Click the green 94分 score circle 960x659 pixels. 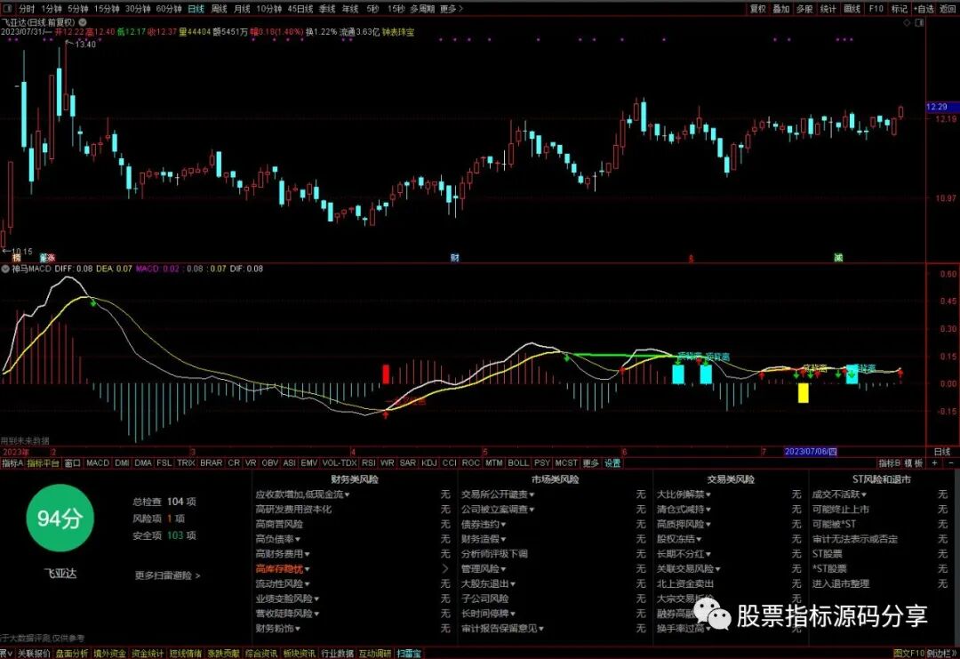60,518
